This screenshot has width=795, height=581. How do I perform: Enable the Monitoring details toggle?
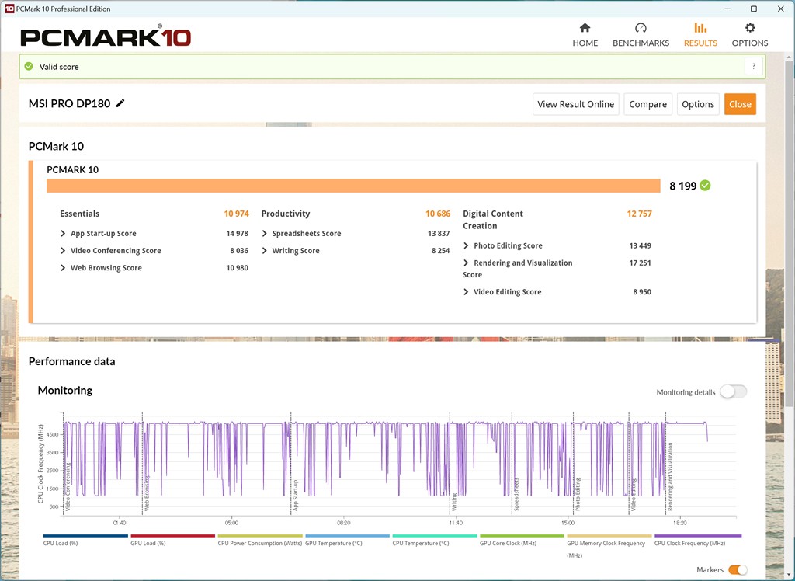pyautogui.click(x=733, y=391)
